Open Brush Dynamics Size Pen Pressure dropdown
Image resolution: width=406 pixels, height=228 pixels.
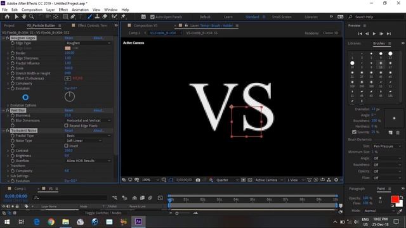pyautogui.click(x=387, y=146)
